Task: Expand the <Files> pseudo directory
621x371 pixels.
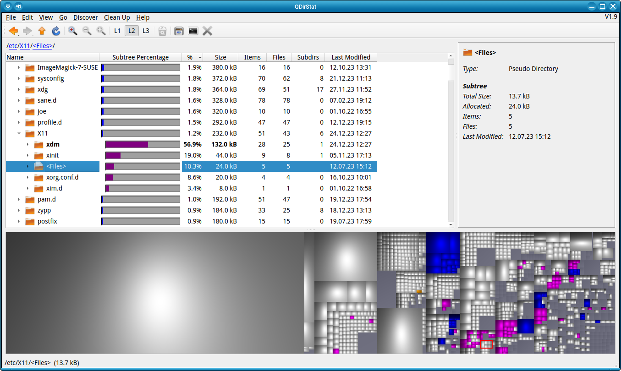Action: (27, 166)
